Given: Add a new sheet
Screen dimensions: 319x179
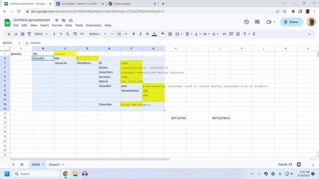Looking at the screenshot, I should tap(13, 165).
